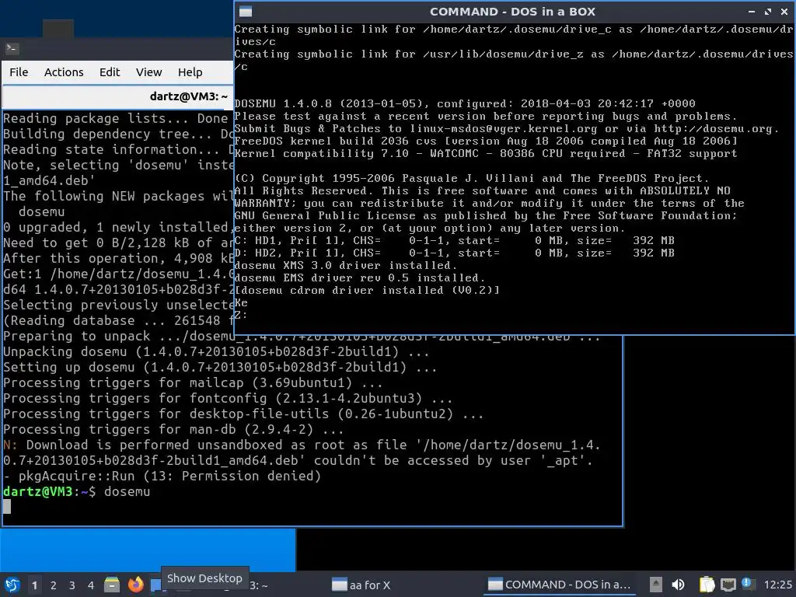This screenshot has height=597, width=796.
Task: Open the volume control tray icon
Action: [678, 585]
